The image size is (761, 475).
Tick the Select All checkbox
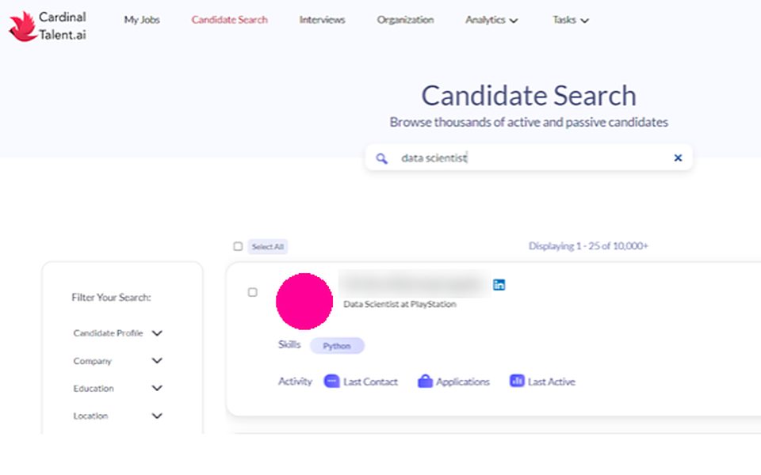(x=238, y=246)
